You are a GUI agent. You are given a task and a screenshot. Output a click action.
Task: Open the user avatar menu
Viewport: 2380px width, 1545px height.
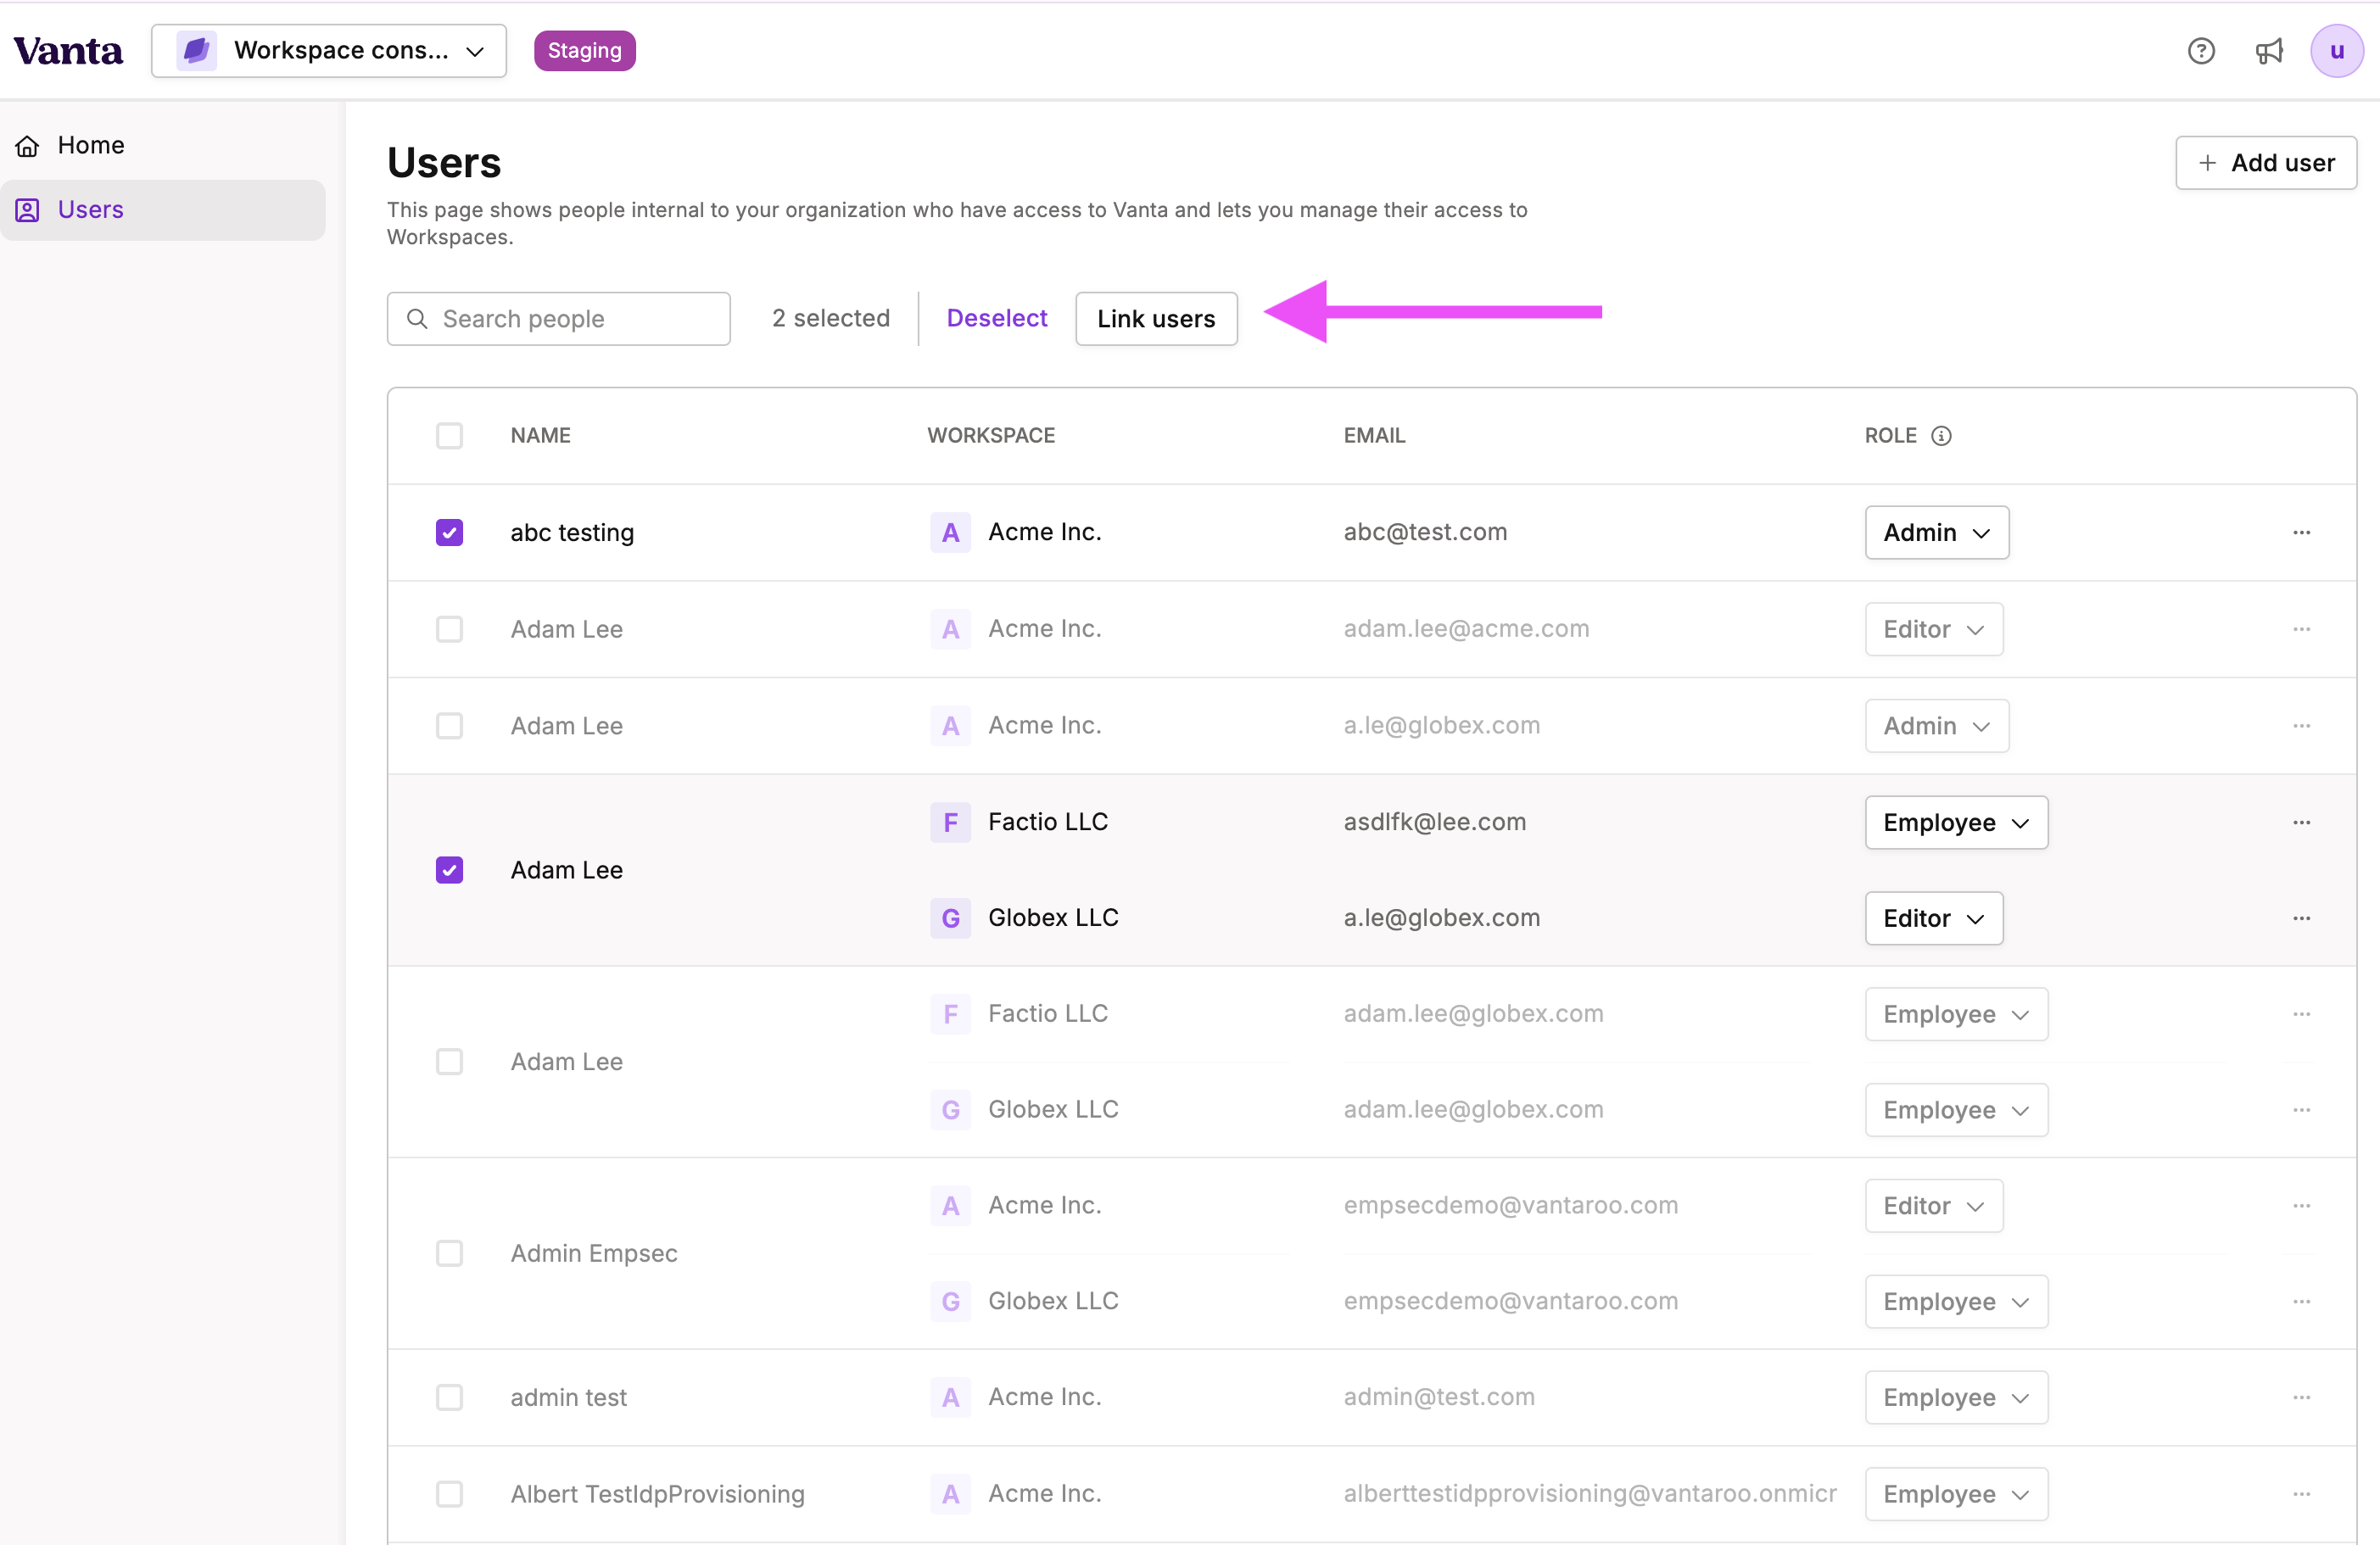[x=2336, y=51]
